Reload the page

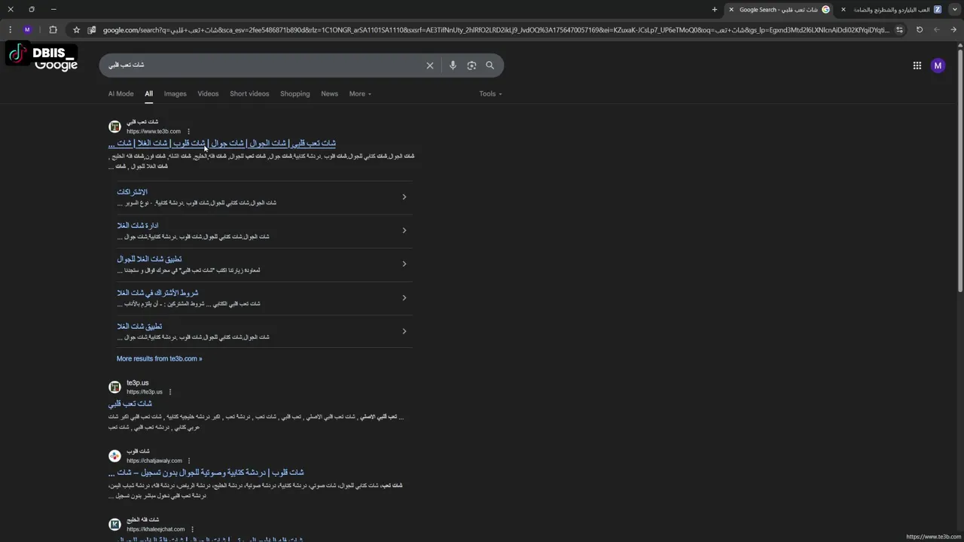tap(920, 30)
